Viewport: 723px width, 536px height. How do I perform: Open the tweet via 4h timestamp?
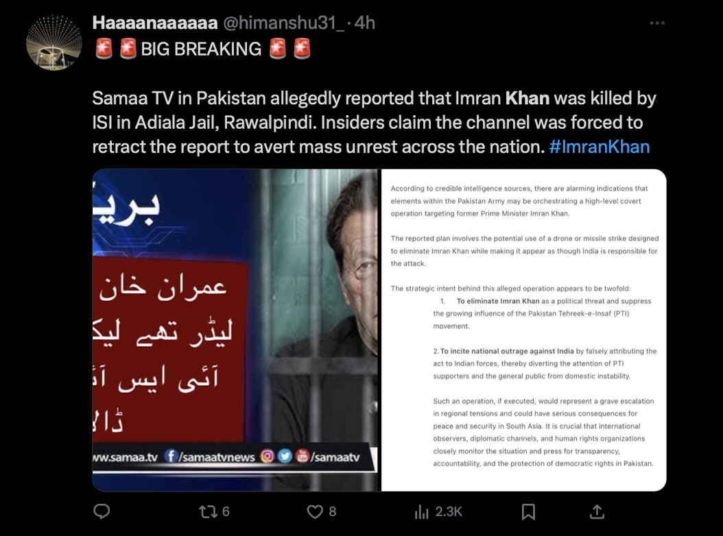(x=365, y=23)
